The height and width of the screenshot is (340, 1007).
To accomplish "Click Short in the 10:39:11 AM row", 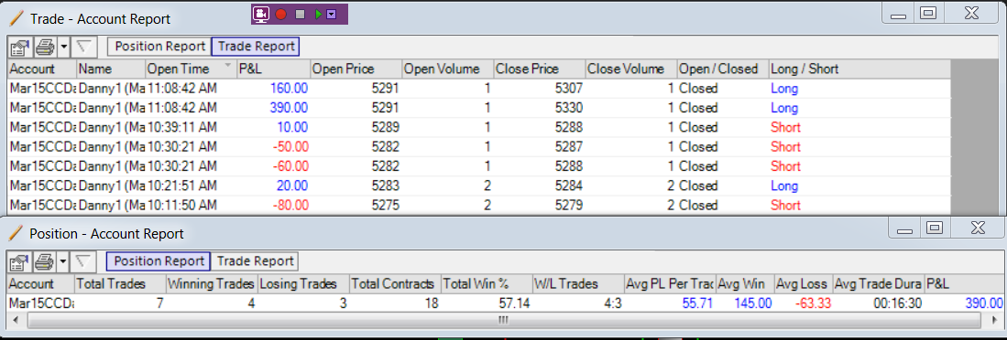I will pyautogui.click(x=786, y=127).
